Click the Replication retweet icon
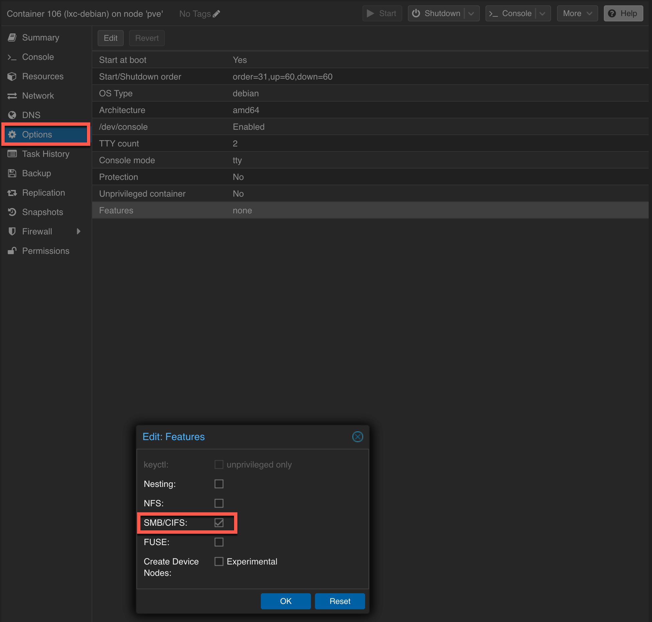The height and width of the screenshot is (622, 652). pos(12,193)
